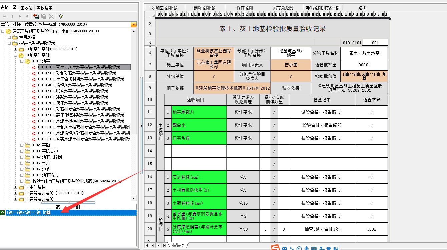Select the 检验批 sheet tab

[x=178, y=245]
